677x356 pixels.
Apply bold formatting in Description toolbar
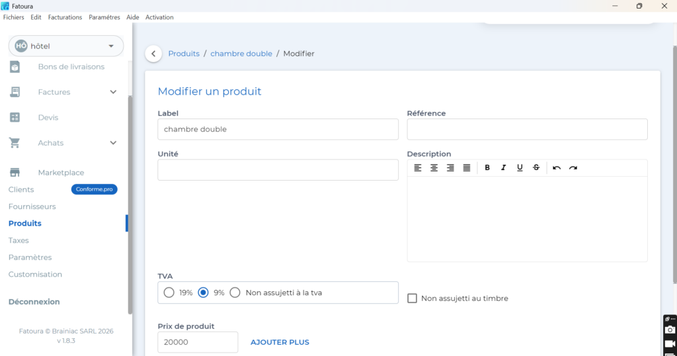coord(487,168)
